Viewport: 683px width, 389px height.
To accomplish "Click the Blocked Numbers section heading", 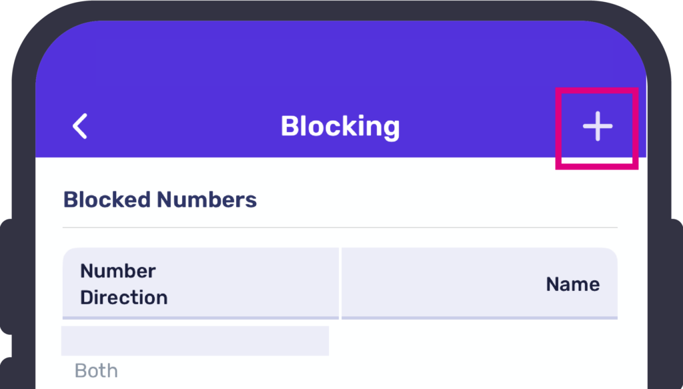I will pyautogui.click(x=160, y=200).
